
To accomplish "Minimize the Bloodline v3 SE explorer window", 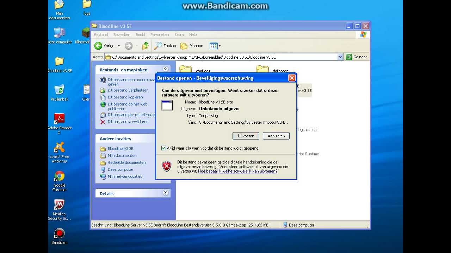I will point(349,26).
